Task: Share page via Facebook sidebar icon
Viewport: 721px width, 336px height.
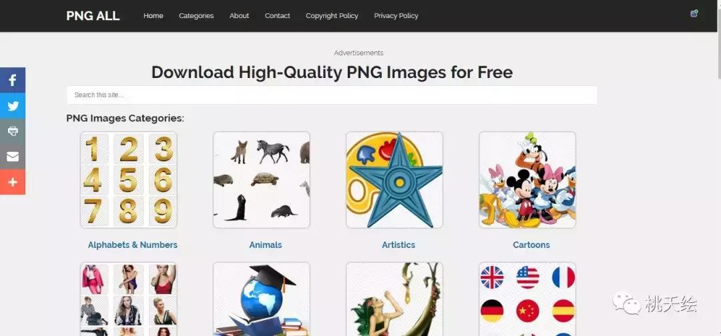Action: 13,80
